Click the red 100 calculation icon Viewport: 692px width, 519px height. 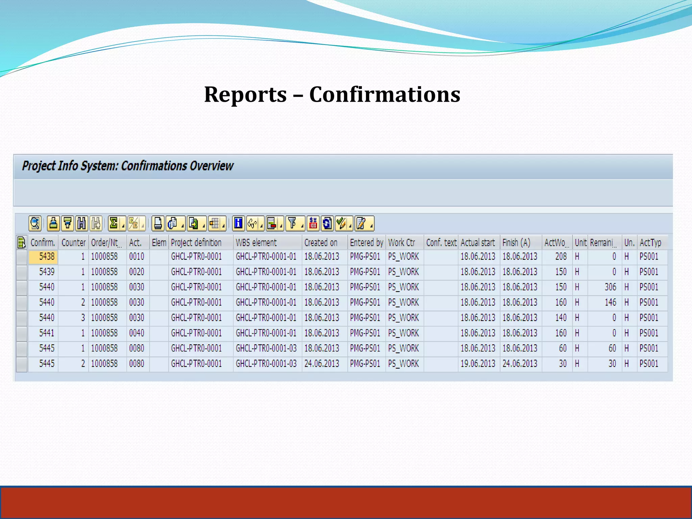click(313, 223)
